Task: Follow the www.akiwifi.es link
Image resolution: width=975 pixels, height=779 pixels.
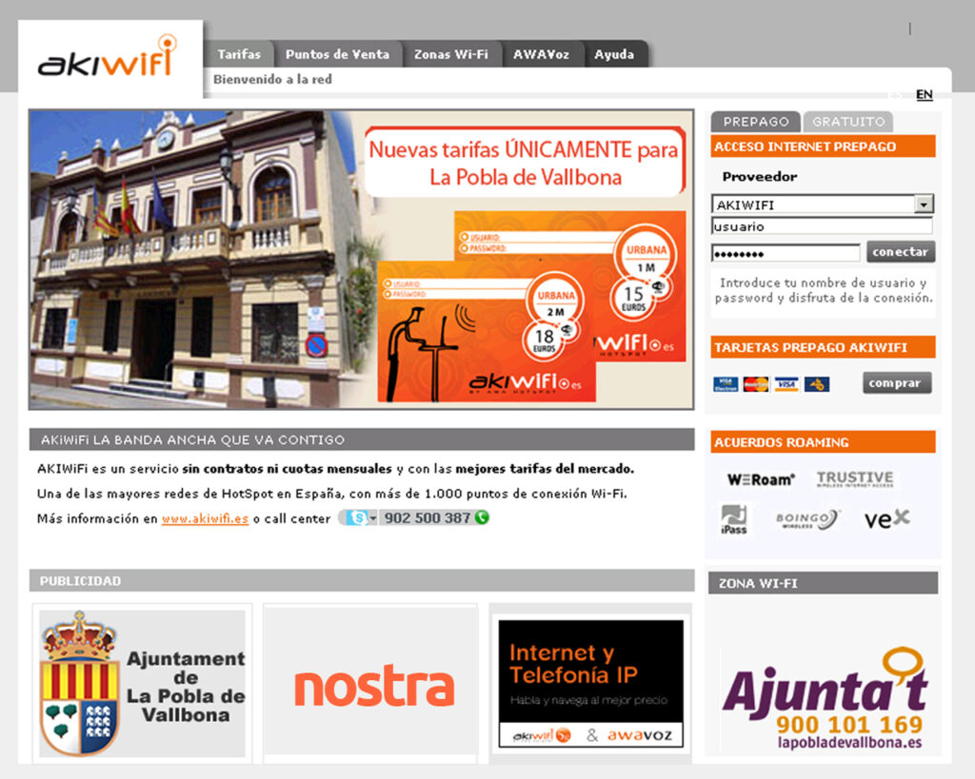Action: coord(206,518)
